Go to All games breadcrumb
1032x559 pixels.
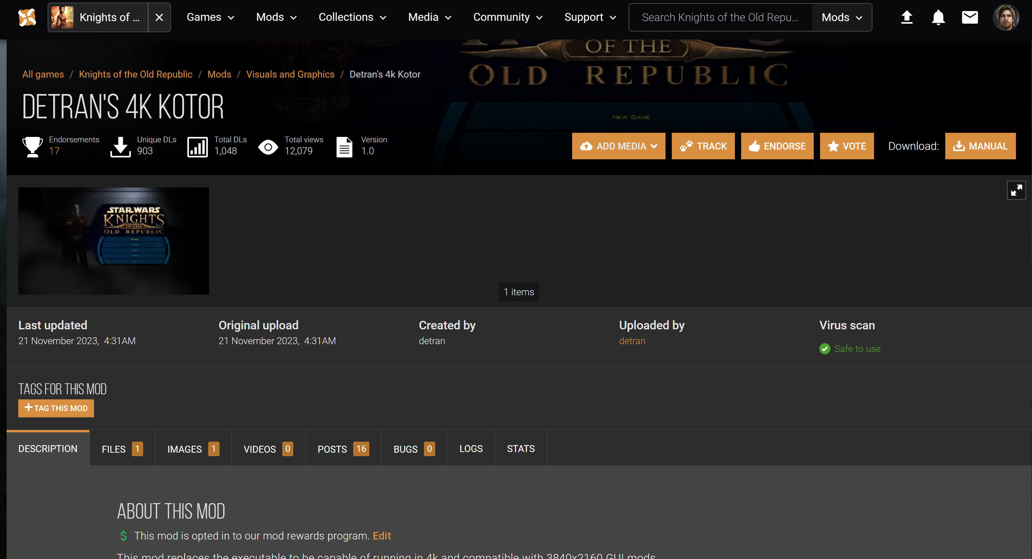[x=43, y=74]
